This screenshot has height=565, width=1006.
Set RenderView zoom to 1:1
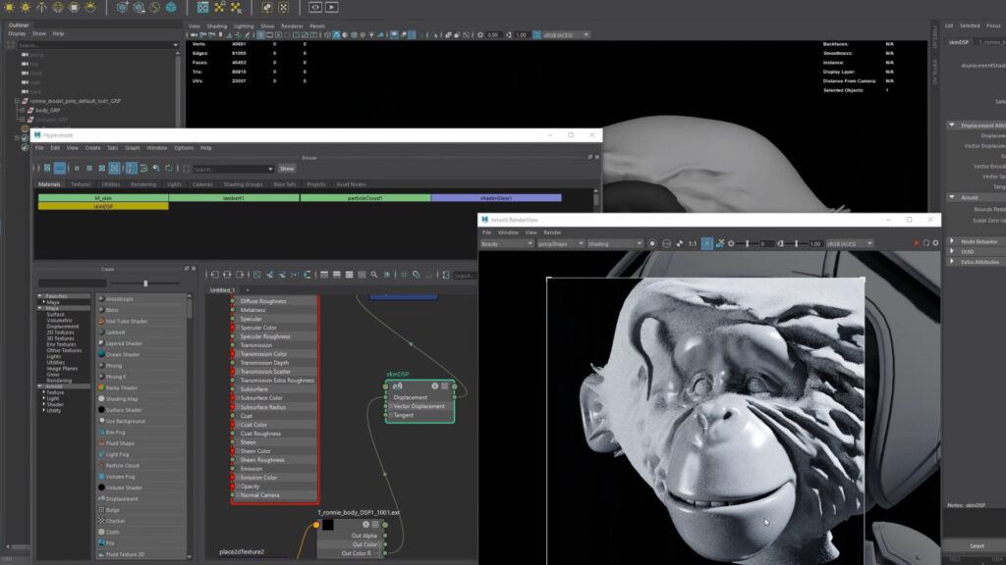692,243
